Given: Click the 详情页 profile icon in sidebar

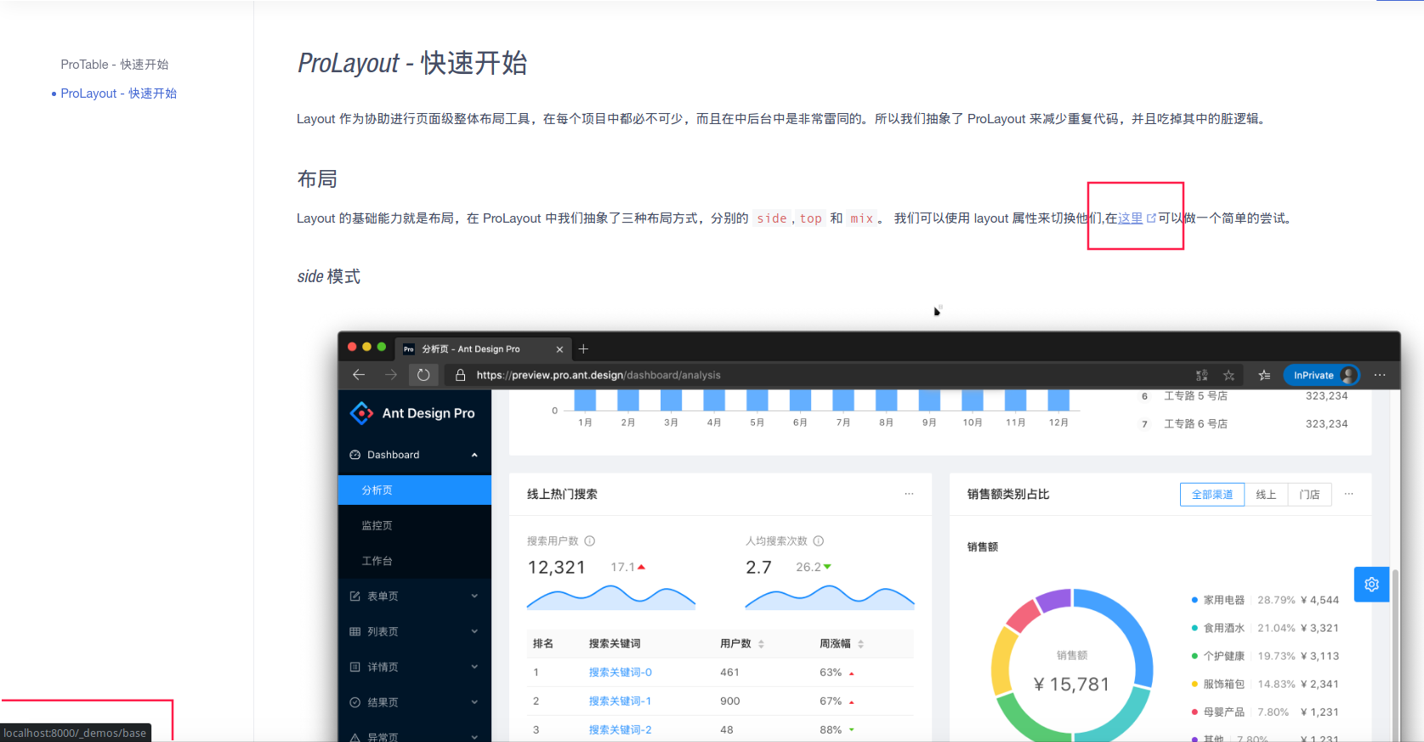Looking at the screenshot, I should [355, 667].
